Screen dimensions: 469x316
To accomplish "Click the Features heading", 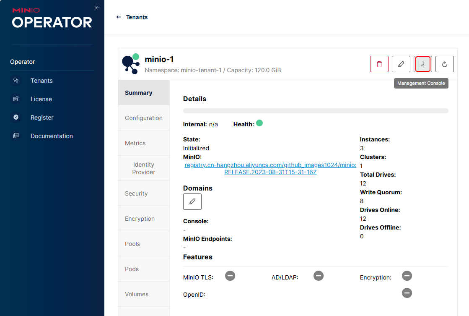I will point(198,257).
